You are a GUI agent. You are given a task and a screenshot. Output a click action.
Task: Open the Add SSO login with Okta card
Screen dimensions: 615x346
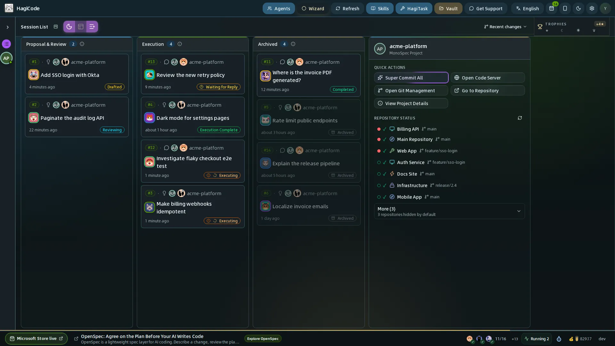(x=77, y=74)
